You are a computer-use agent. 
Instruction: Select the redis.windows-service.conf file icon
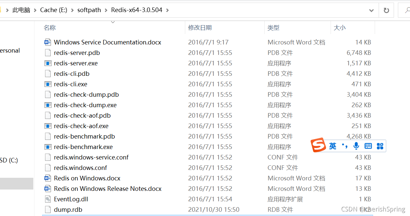[48, 157]
